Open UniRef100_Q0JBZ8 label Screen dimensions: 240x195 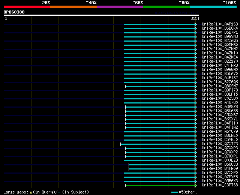click(x=220, y=160)
